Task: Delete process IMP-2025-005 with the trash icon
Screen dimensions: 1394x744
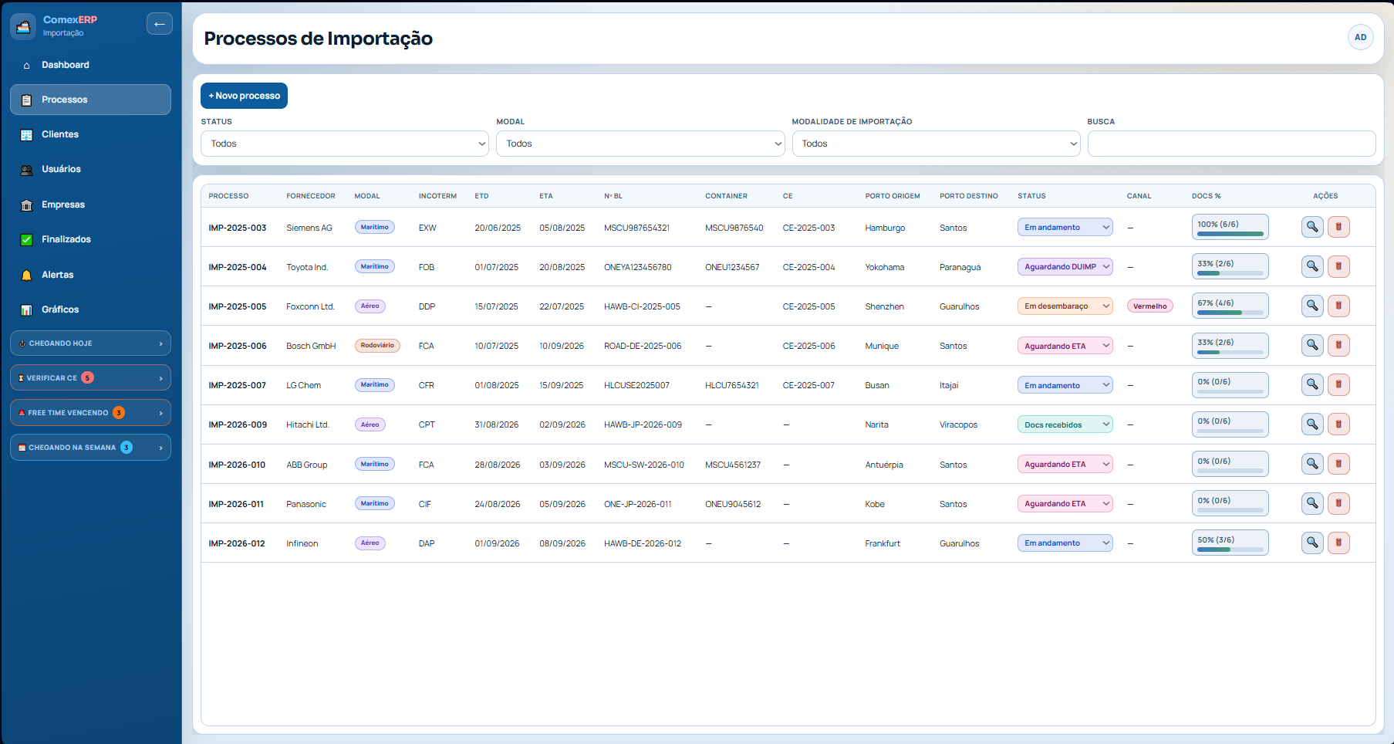Action: pyautogui.click(x=1338, y=306)
